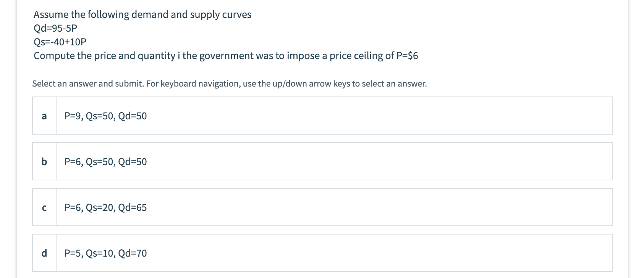The width and height of the screenshot is (631, 278).
Task: Click 'Qs=50' in option b
Action: pyautogui.click(x=100, y=162)
